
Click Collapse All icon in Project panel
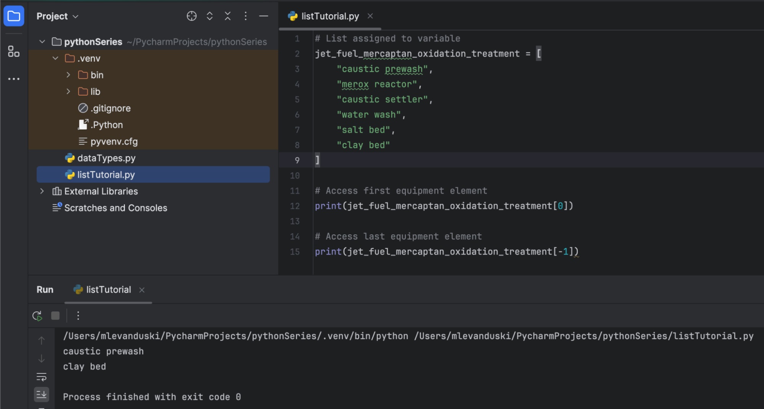point(227,16)
